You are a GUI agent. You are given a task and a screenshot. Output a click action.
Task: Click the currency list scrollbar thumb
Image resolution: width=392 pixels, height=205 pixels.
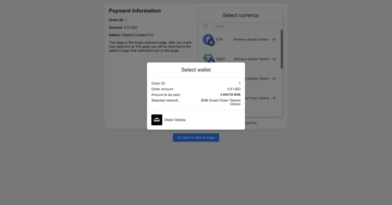[x=282, y=49]
